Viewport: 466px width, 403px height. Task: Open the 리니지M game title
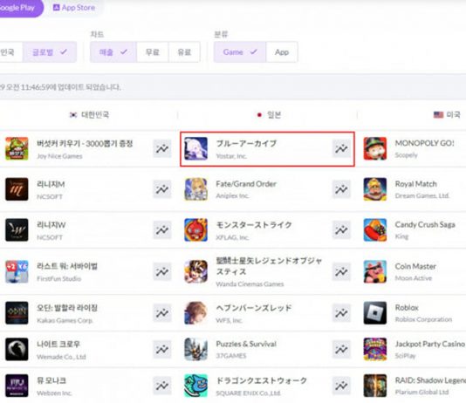tap(51, 184)
